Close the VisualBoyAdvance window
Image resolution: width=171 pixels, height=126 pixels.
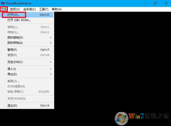166,3
